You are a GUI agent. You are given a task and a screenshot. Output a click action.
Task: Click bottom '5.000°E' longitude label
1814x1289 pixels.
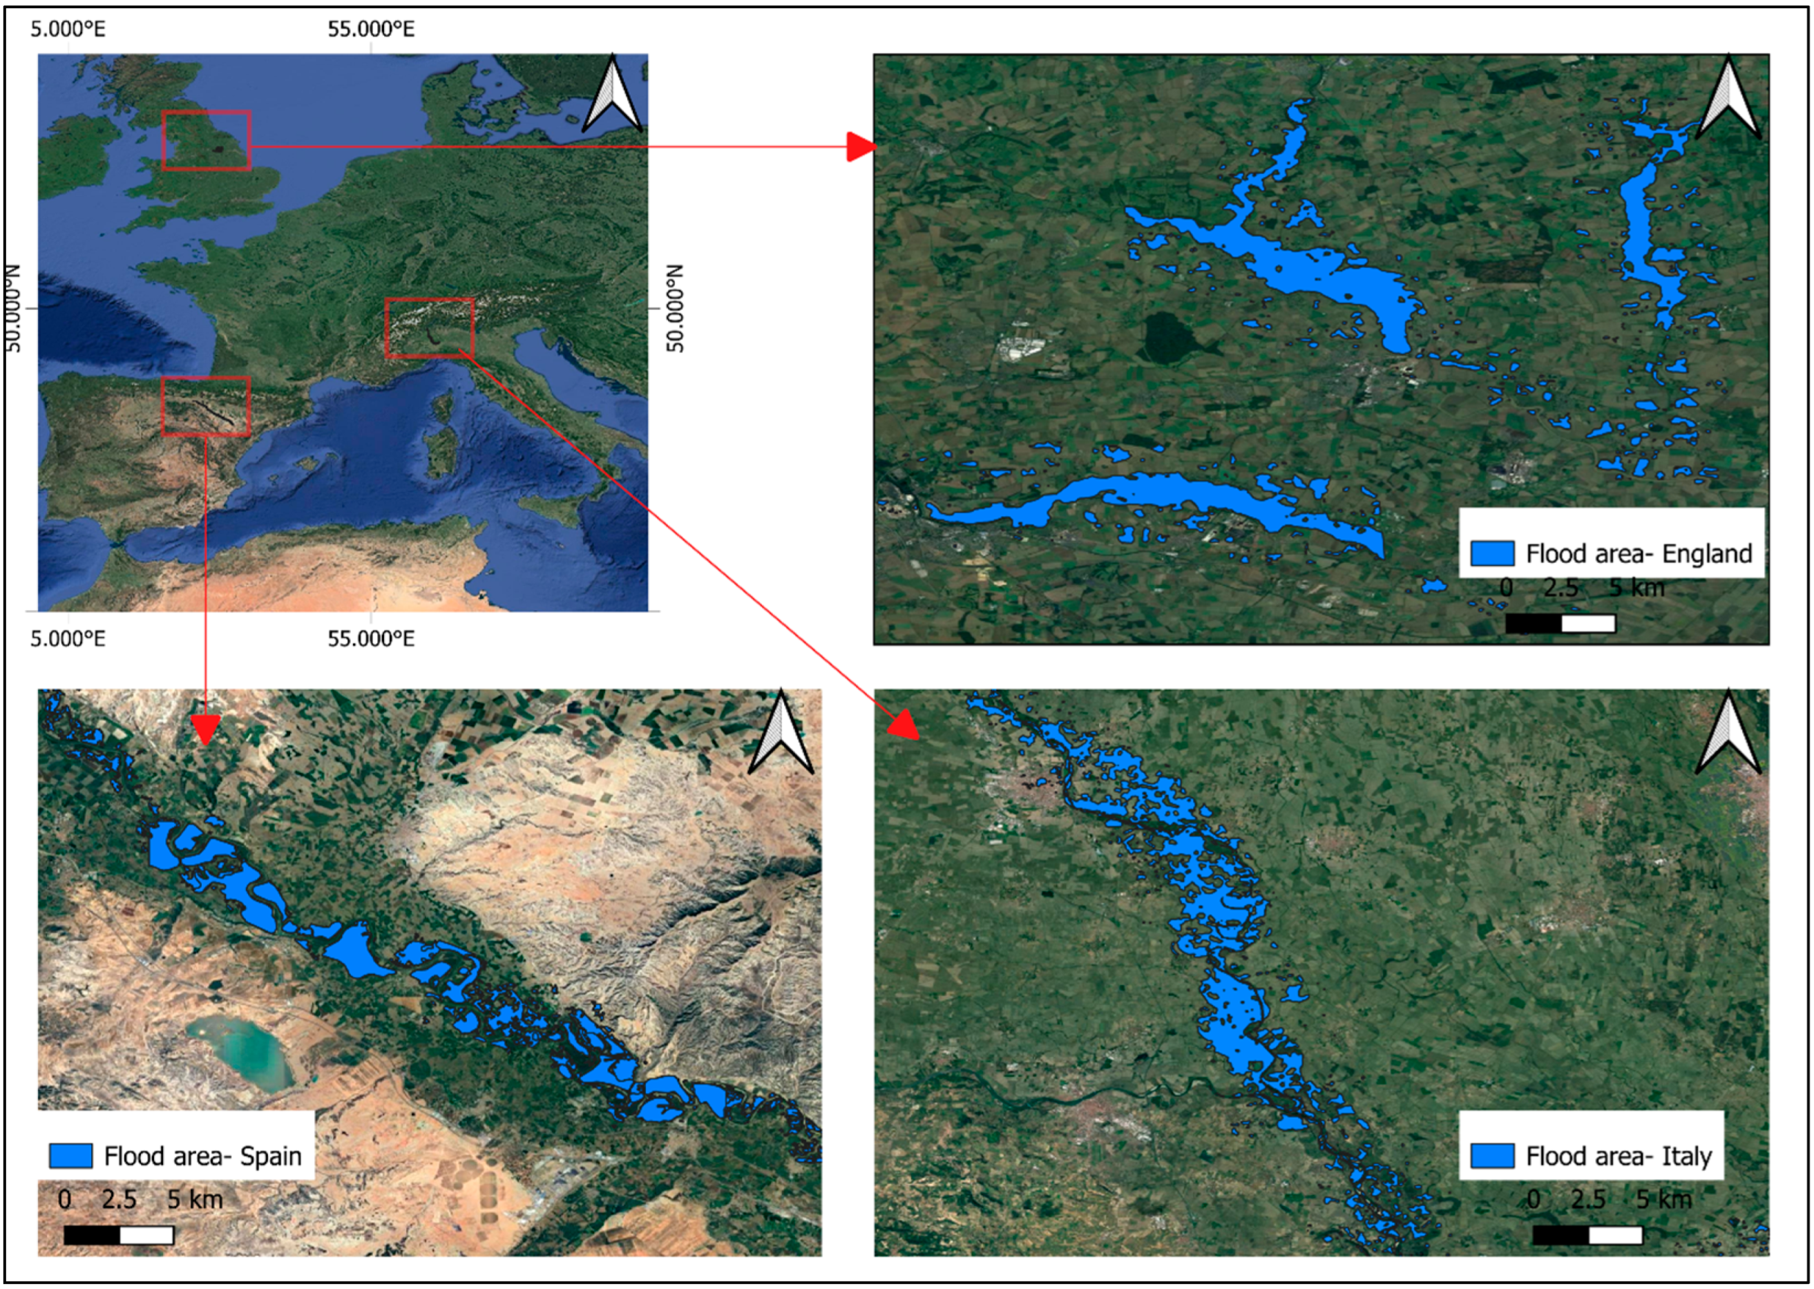click(x=68, y=638)
